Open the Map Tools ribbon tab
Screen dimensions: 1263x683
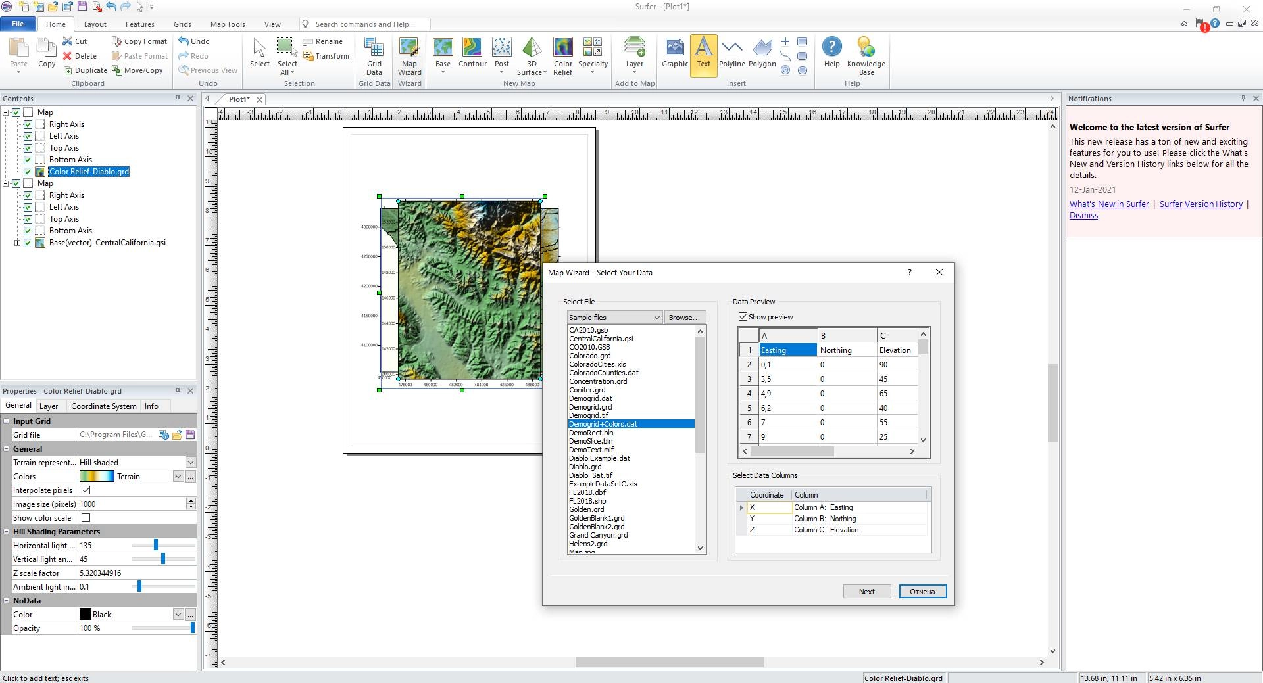pos(228,24)
